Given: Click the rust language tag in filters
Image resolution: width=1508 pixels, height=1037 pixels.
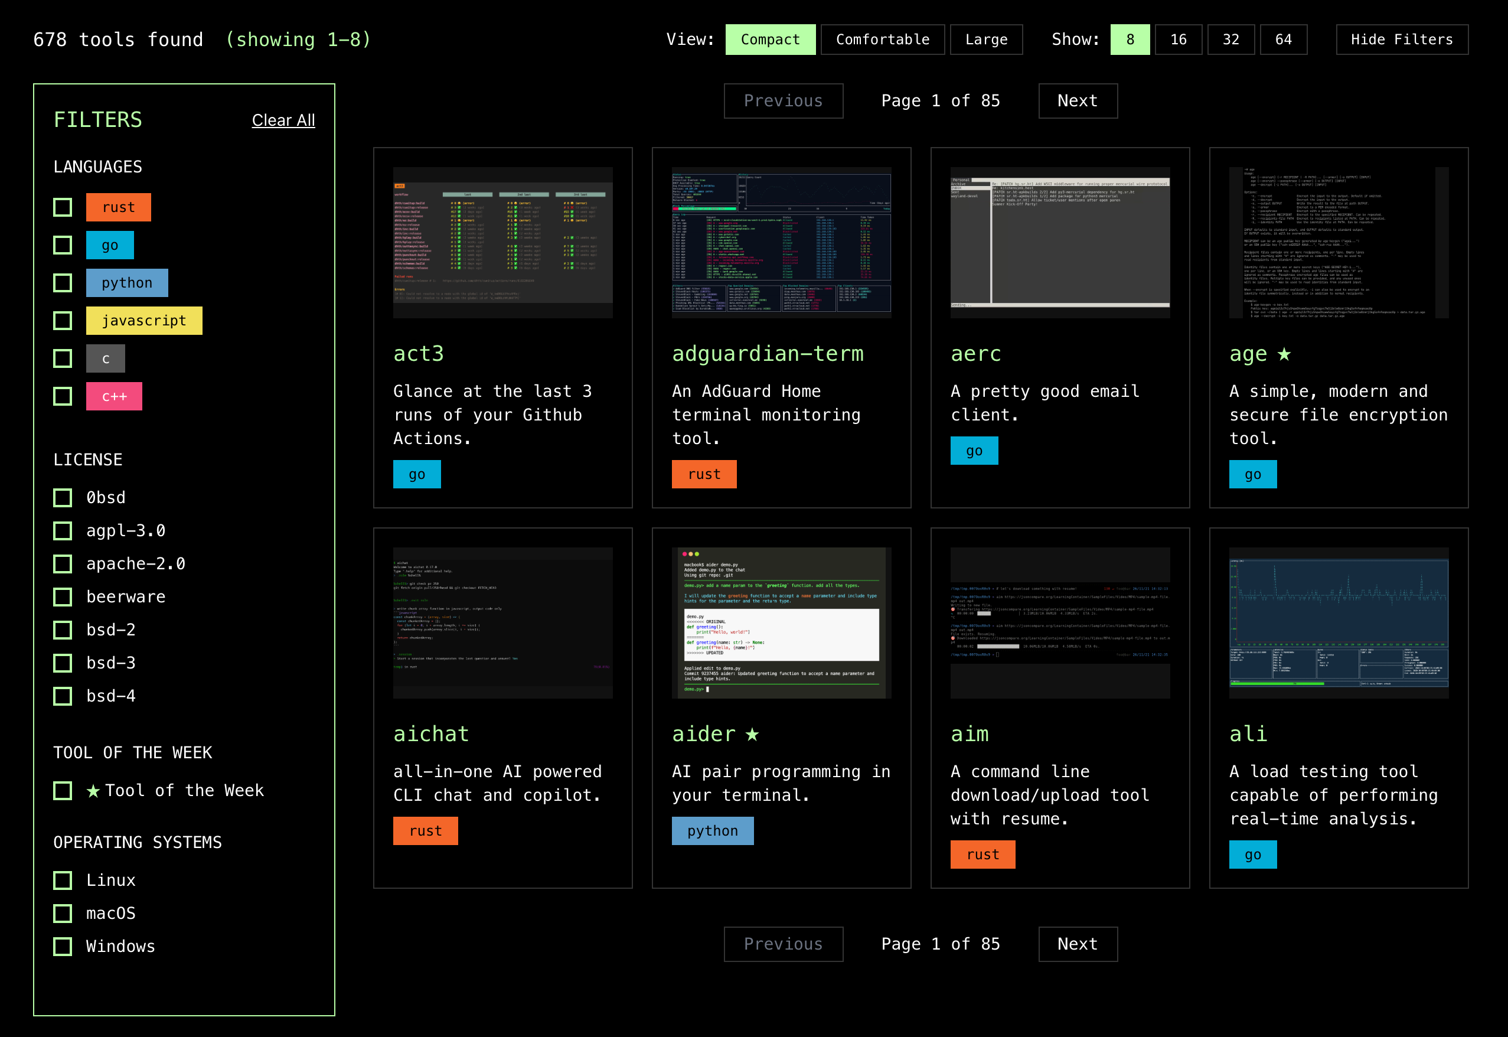Looking at the screenshot, I should pyautogui.click(x=118, y=207).
